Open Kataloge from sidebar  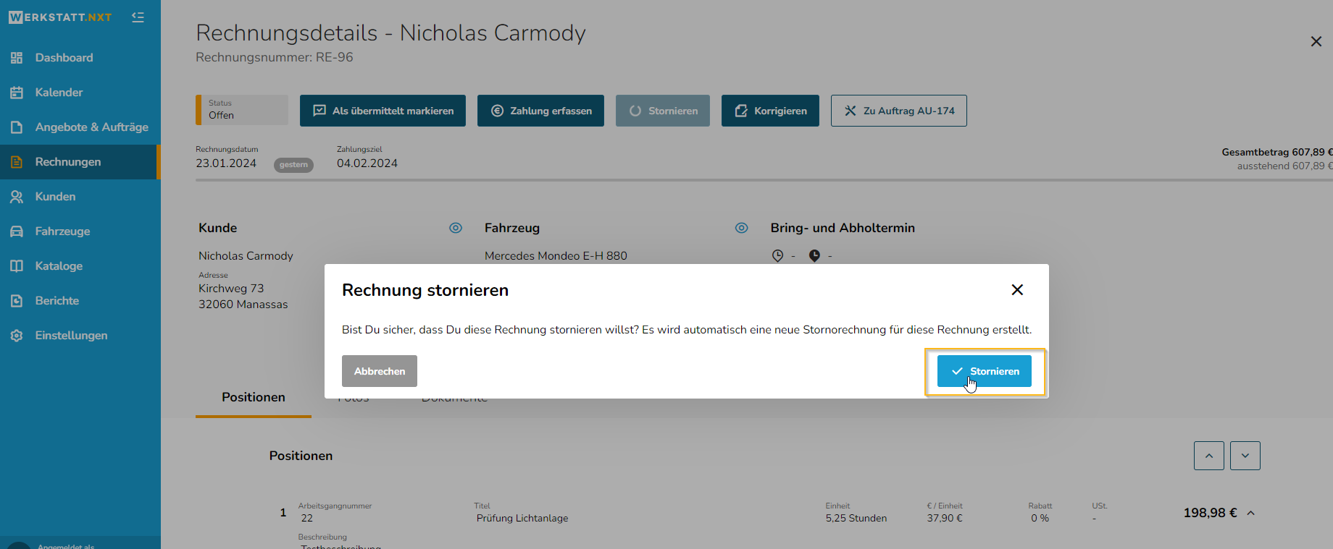pyautogui.click(x=59, y=266)
